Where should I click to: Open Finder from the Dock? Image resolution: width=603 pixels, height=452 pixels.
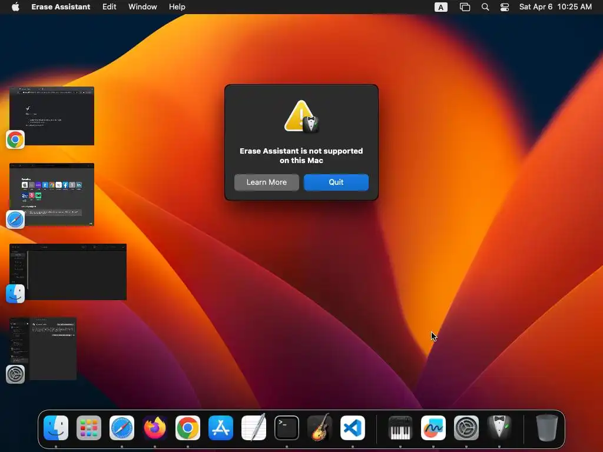click(x=56, y=428)
